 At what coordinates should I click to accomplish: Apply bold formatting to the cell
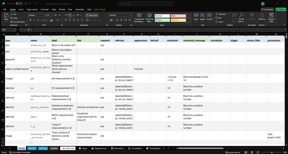tap(30, 20)
